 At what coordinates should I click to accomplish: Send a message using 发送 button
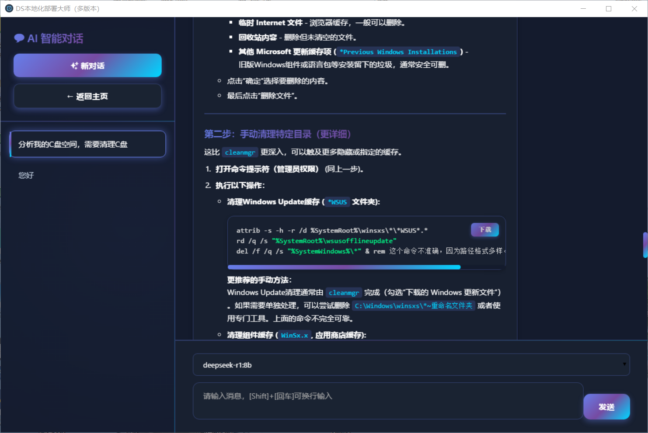coord(606,406)
